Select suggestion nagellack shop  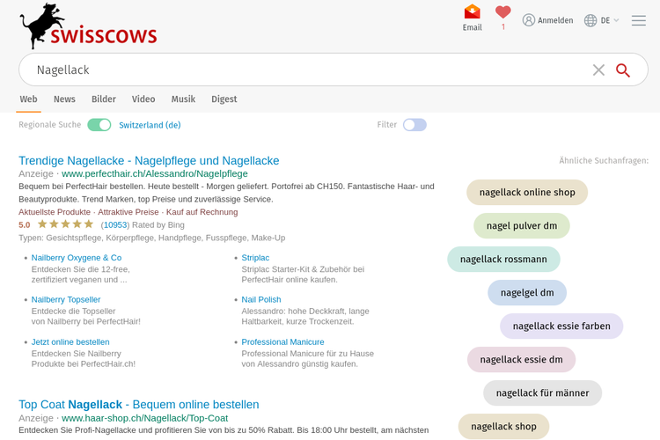[x=503, y=427]
